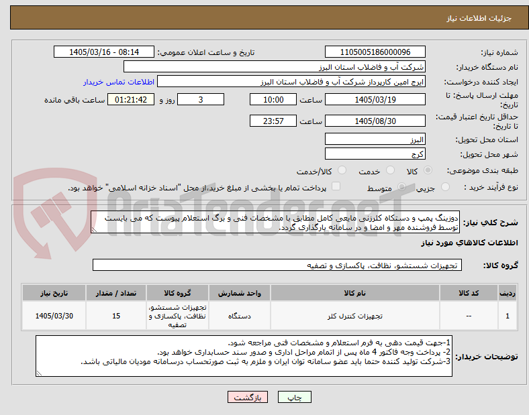Click the need date cell 1405/03/30
This screenshot has width=529, height=415.
[54, 316]
